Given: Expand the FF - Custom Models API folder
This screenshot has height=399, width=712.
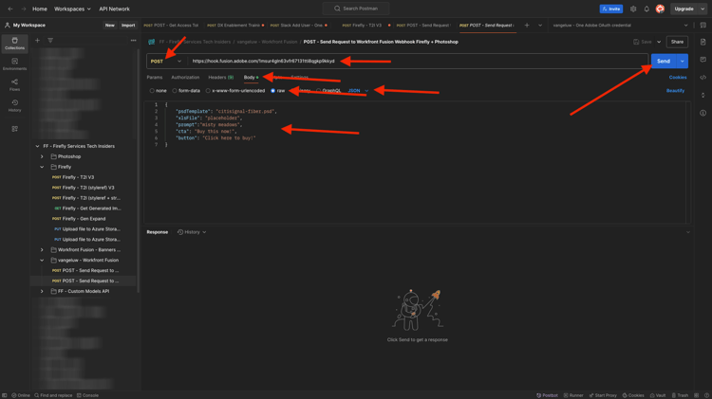Looking at the screenshot, I should click(x=42, y=291).
